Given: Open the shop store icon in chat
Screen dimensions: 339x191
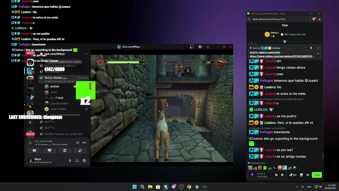Looking at the screenshot, I should tap(301, 175).
